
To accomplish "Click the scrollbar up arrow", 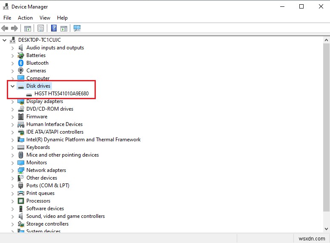I will pos(326,40).
